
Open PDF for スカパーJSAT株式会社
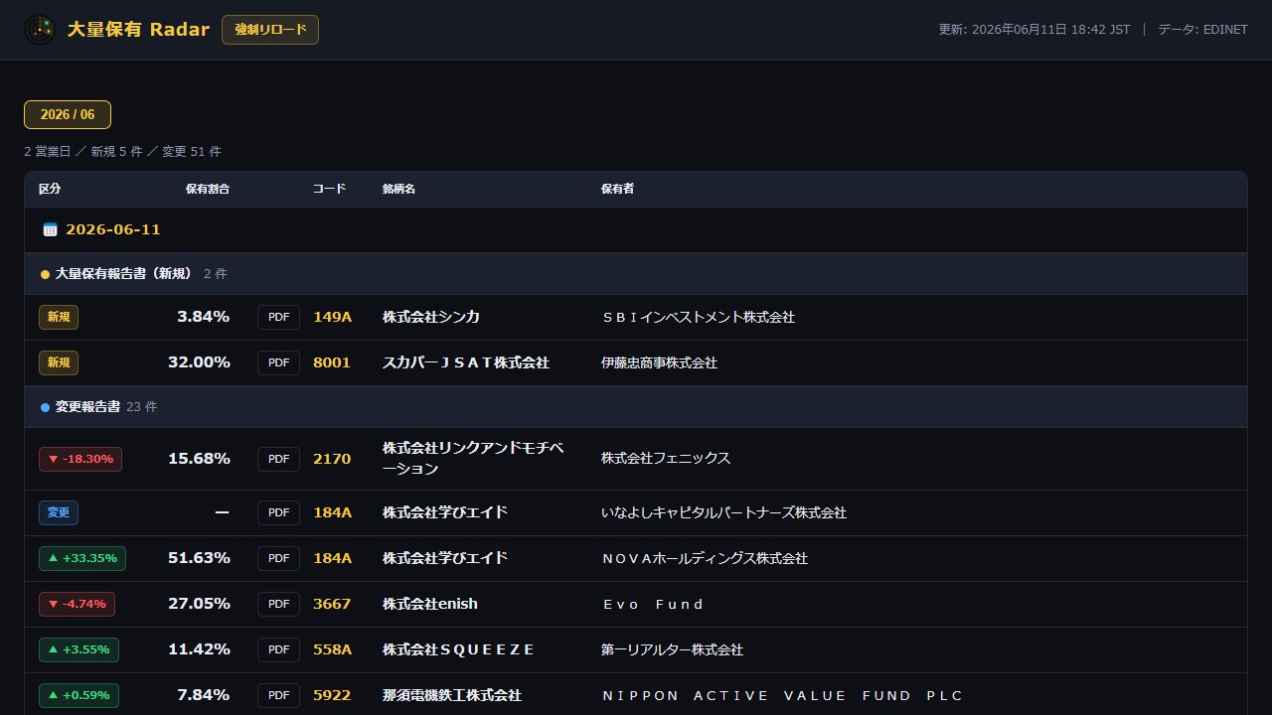click(x=278, y=362)
